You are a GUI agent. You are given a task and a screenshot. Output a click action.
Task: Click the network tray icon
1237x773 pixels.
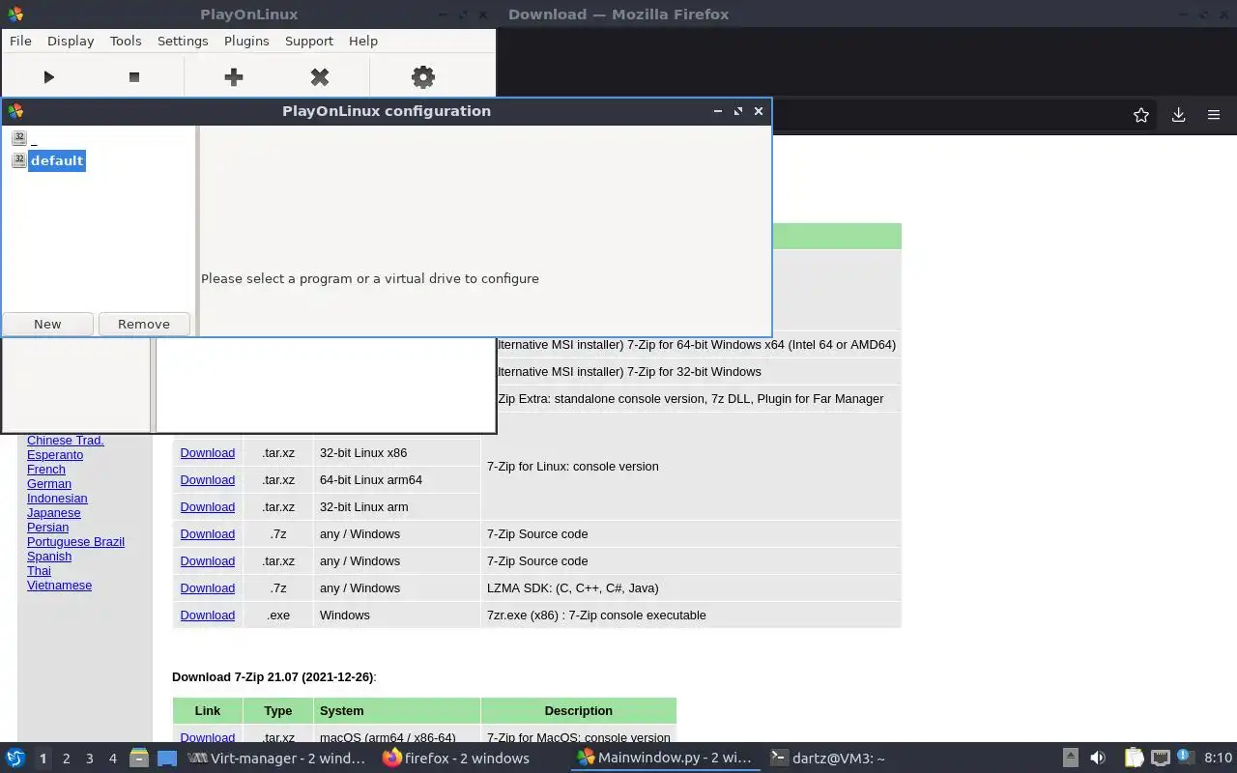click(1161, 759)
